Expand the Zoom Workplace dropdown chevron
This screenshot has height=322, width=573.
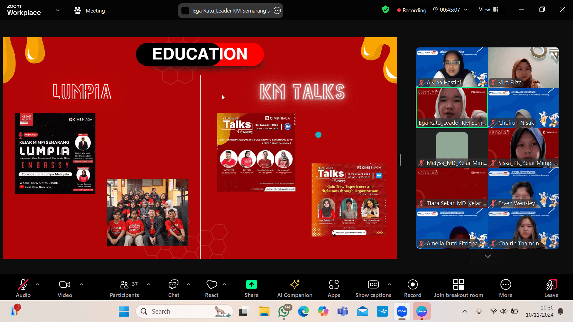tap(58, 10)
